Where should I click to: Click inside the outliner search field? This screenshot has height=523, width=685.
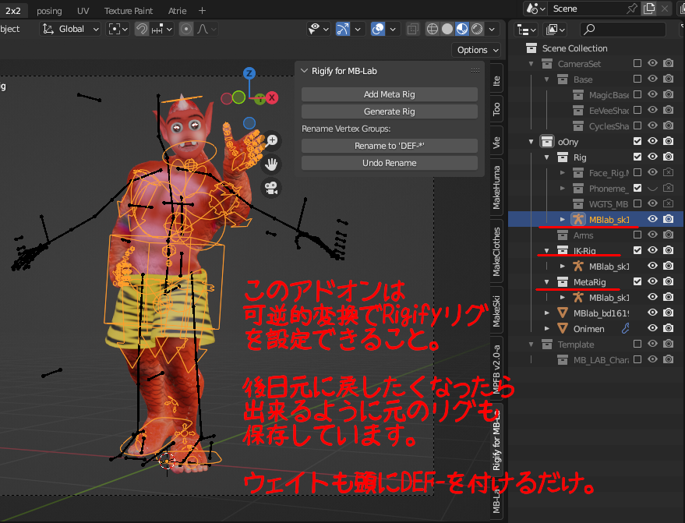623,28
